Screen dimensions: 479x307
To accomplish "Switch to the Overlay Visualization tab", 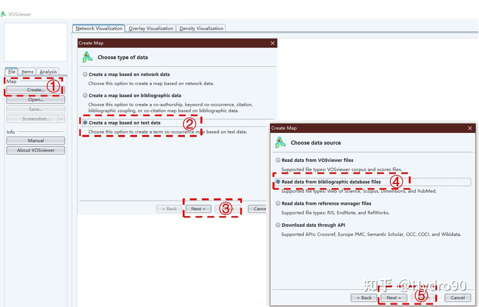I will coord(151,28).
